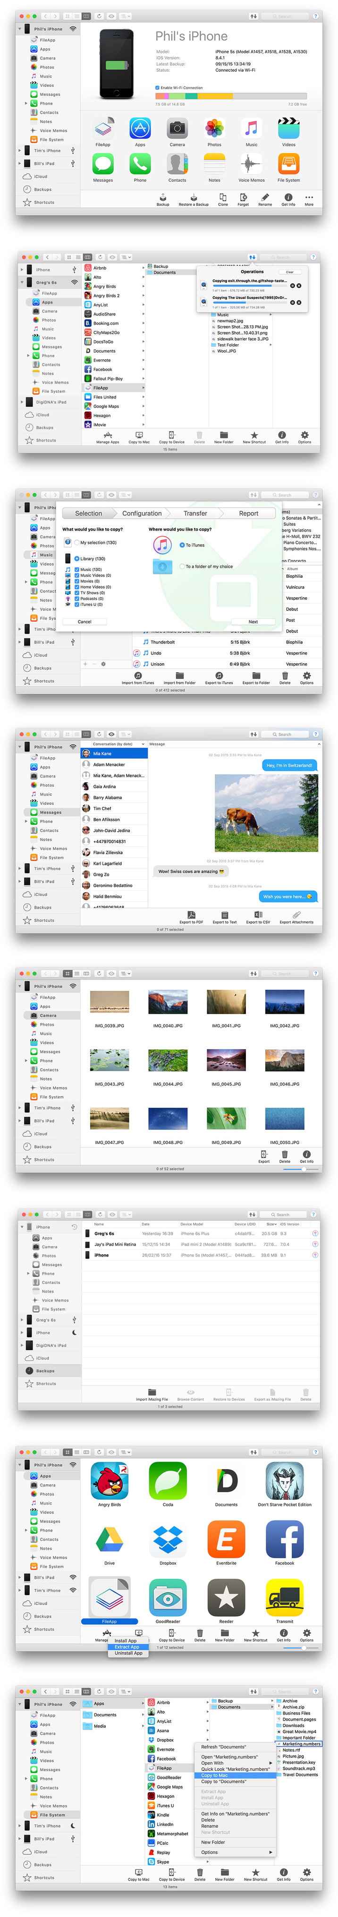Click the Restore a Backup toolbar icon
This screenshot has height=1917, width=338.
point(194,197)
